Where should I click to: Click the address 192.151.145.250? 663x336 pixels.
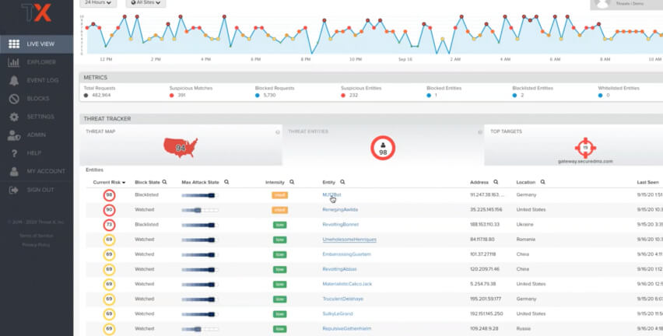(x=486, y=313)
